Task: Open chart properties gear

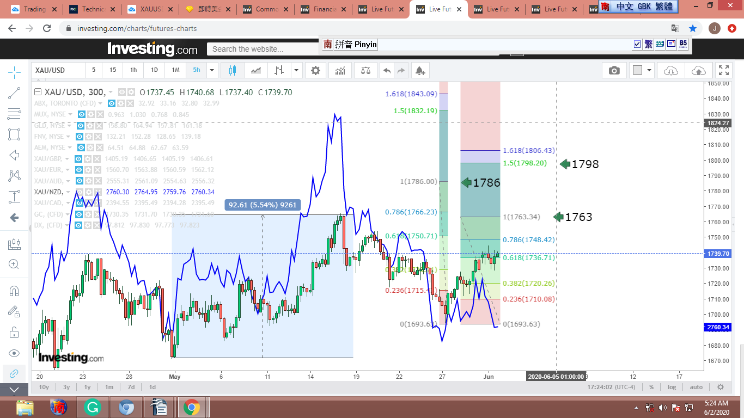Action: 316,70
